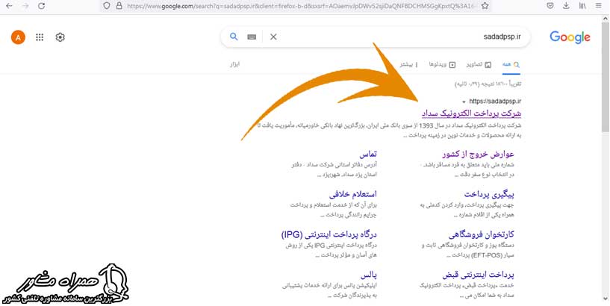This screenshot has width=610, height=306.
Task: Open the عوارض خروج از کشور sitelink
Action: pos(478,154)
